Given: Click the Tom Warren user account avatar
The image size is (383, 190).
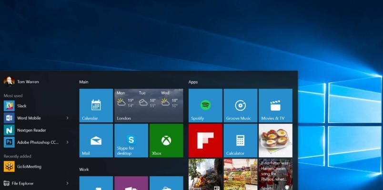Looking at the screenshot, I should point(9,82).
